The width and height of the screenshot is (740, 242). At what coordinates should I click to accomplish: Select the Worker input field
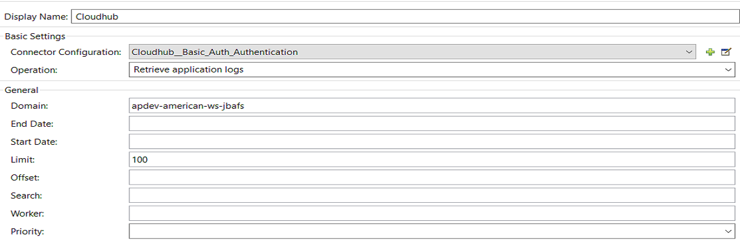coord(432,214)
